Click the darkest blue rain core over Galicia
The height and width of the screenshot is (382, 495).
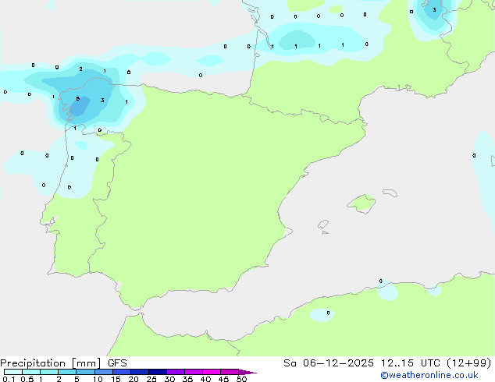coord(79,107)
